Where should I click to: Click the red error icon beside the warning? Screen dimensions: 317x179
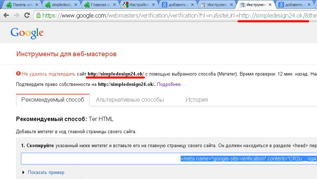pyautogui.click(x=18, y=73)
